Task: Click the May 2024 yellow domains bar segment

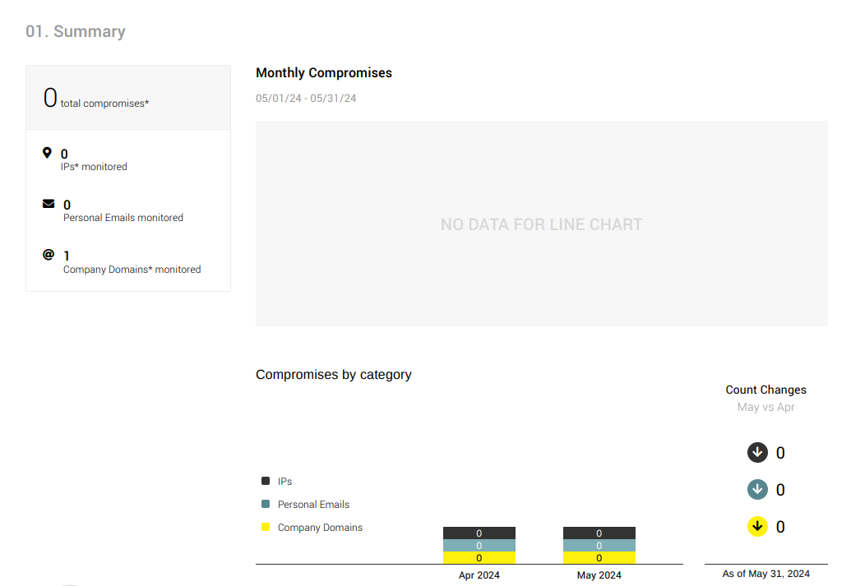Action: click(x=599, y=558)
